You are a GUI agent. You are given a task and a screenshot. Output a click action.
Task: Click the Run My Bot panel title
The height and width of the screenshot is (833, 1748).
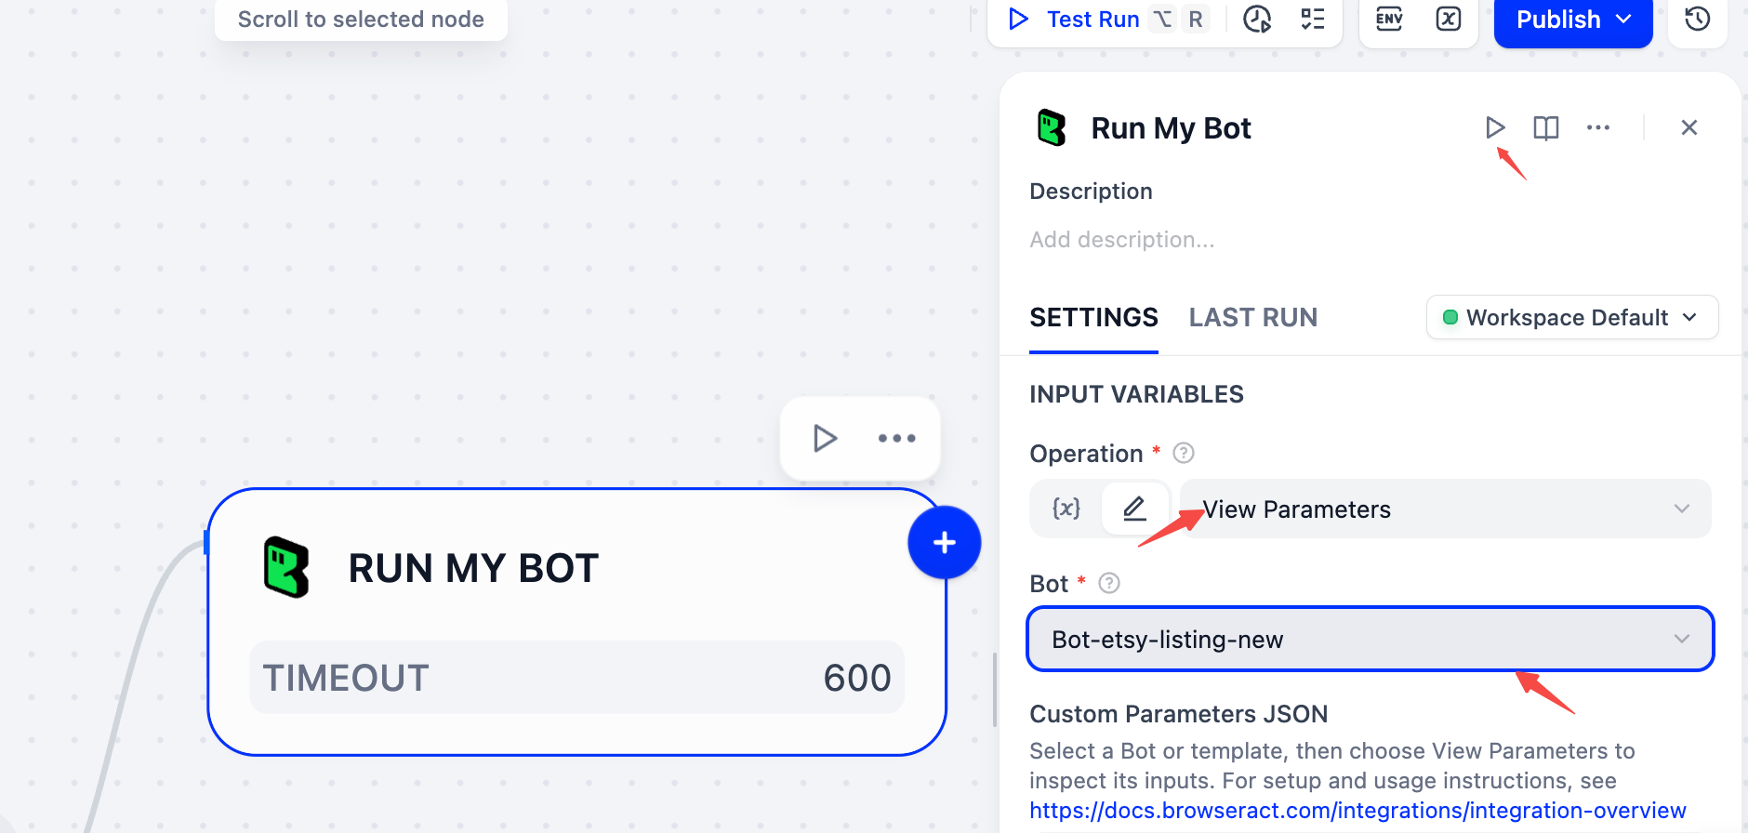pyautogui.click(x=1171, y=128)
